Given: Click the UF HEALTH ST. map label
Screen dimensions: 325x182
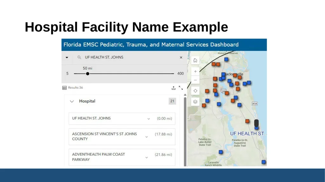Looking at the screenshot, I should click(x=248, y=134).
